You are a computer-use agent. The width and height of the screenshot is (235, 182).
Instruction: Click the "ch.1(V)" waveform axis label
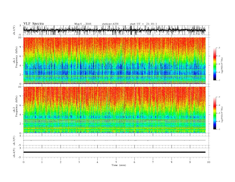14,30
